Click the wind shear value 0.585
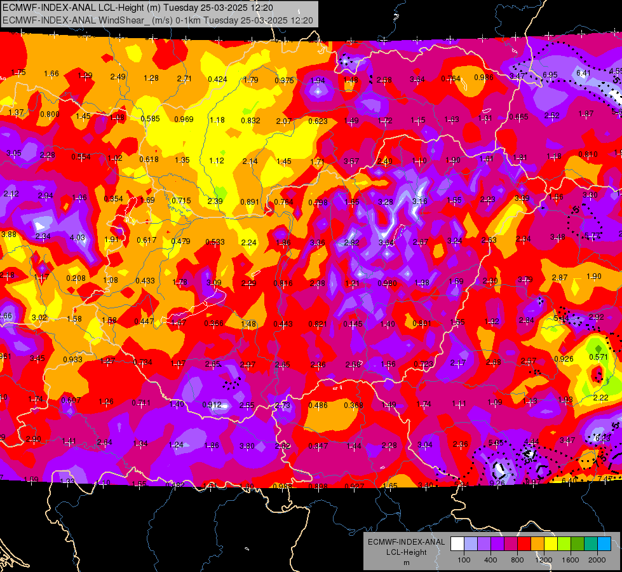The image size is (622, 572). [151, 119]
